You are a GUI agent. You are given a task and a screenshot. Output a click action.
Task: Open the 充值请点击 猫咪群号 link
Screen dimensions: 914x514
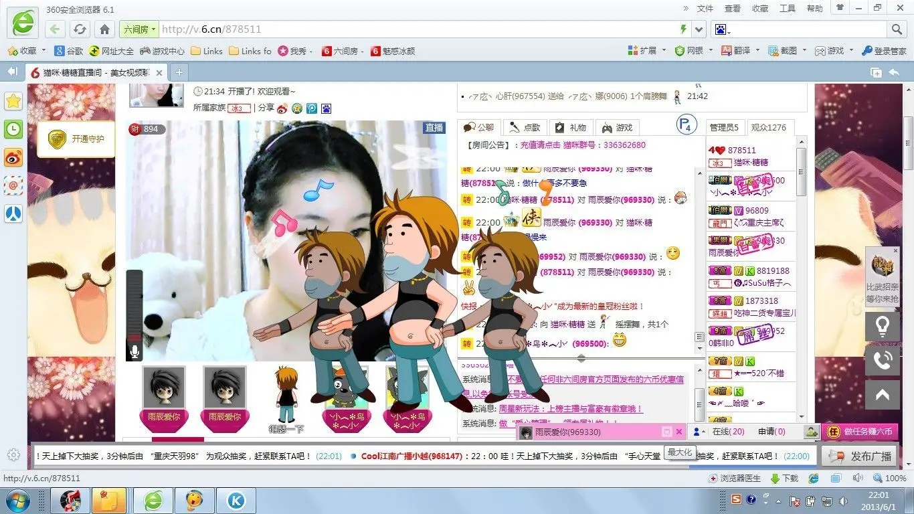pos(583,145)
